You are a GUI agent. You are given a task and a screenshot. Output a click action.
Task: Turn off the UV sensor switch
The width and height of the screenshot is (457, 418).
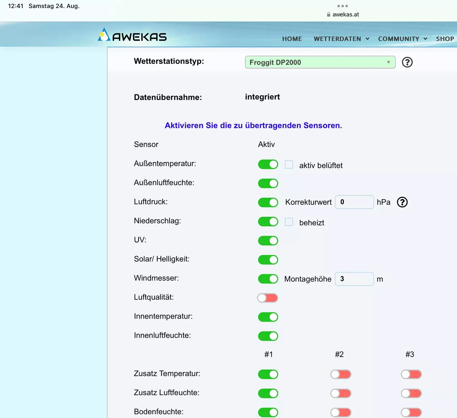pyautogui.click(x=268, y=241)
